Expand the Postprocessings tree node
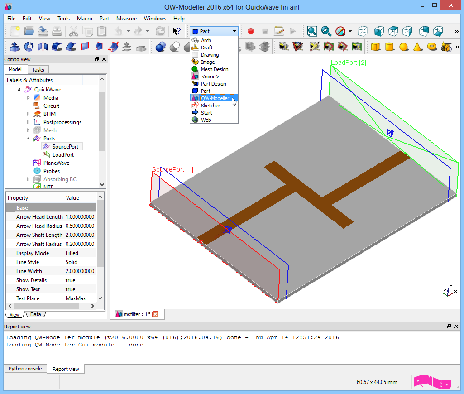Screen dimensions: 464x394 (x=28, y=122)
